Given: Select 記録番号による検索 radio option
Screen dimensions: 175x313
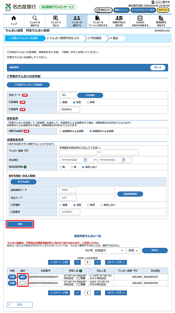Looking at the screenshot, I should point(61,131).
